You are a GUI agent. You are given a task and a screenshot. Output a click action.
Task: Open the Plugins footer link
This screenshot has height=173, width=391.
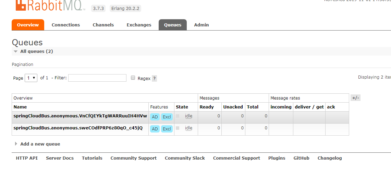pyautogui.click(x=277, y=158)
